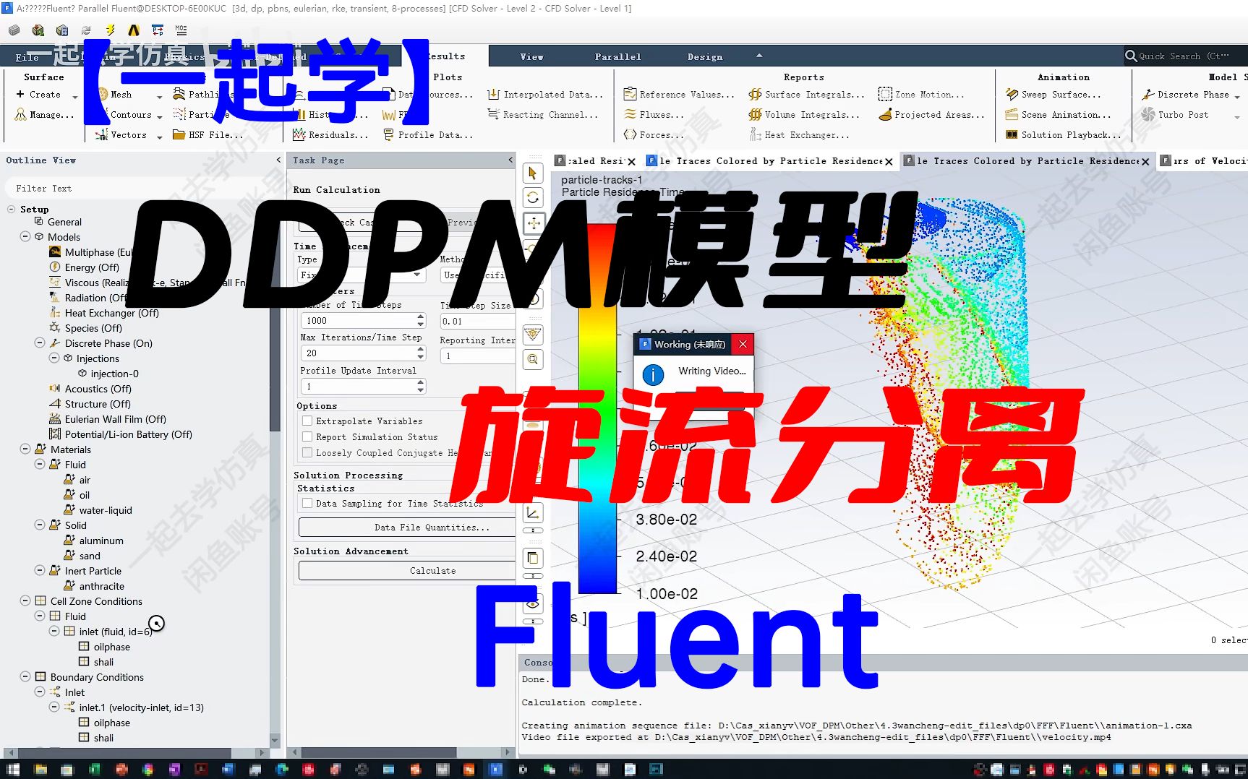The height and width of the screenshot is (779, 1248).
Task: Open Turbo Post tool
Action: 1175,115
